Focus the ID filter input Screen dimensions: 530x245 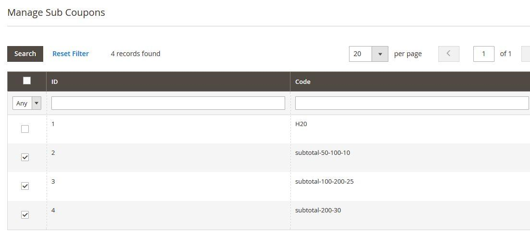click(168, 103)
